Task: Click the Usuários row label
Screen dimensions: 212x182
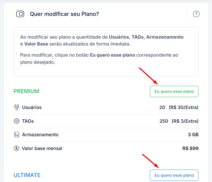Action: 32,107
